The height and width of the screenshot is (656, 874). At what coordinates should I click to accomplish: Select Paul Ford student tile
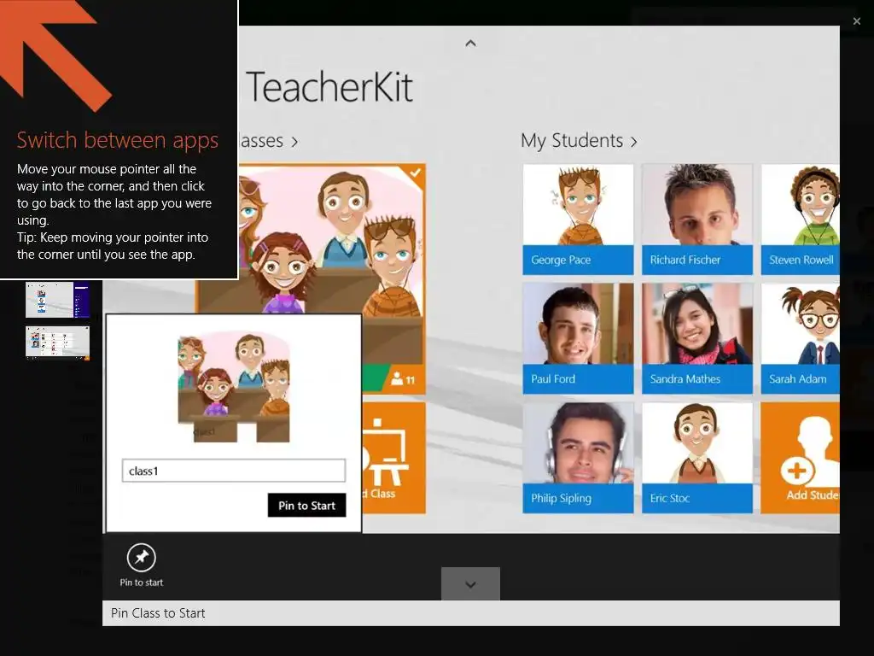pyautogui.click(x=578, y=338)
